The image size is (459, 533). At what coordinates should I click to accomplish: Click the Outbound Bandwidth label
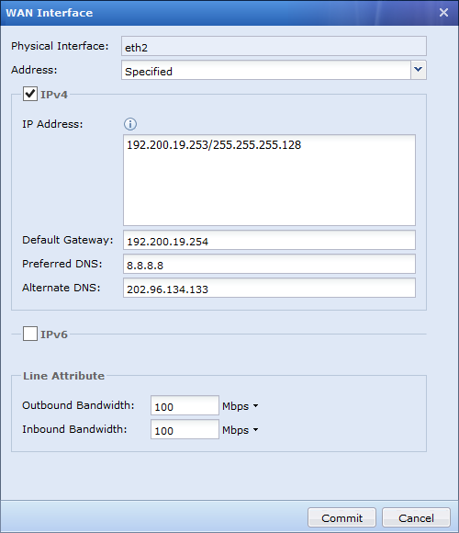[78, 405]
